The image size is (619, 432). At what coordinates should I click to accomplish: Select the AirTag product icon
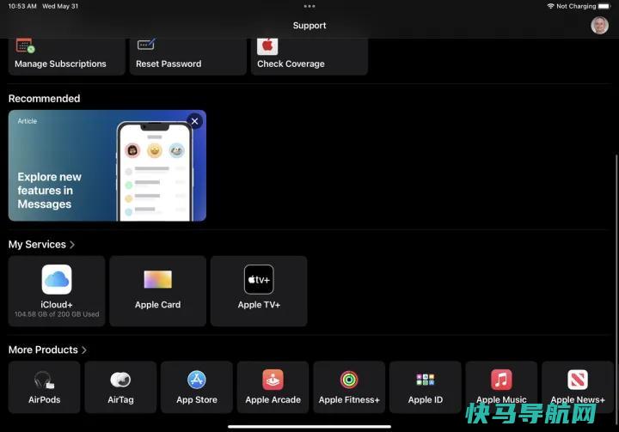[120, 380]
